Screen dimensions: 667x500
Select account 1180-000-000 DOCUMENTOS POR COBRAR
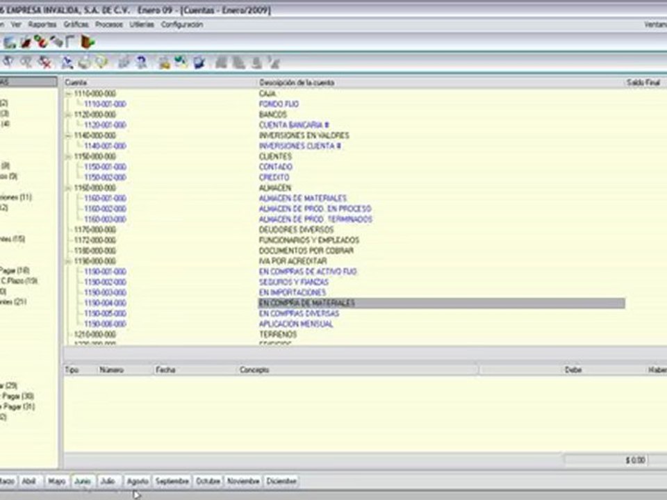(x=95, y=251)
